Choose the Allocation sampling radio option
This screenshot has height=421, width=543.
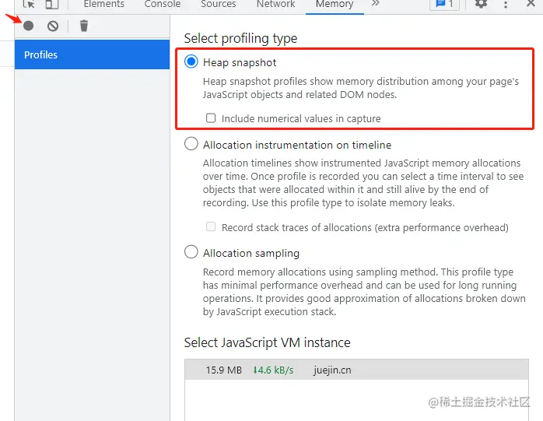tap(191, 252)
